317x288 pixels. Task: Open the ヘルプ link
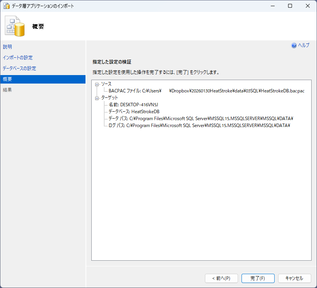304,45
